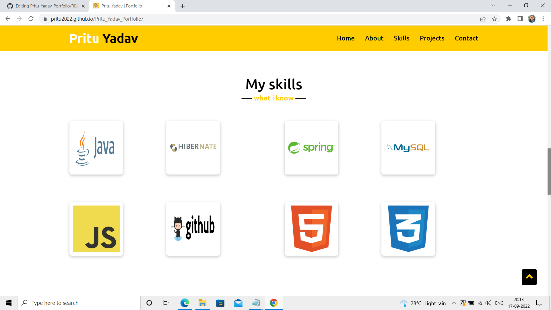This screenshot has height=310, width=551.
Task: Show hidden system tray icons
Action: point(454,303)
